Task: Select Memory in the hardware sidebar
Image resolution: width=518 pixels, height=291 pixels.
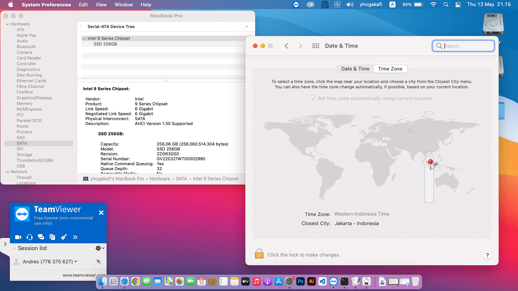Action: tap(25, 103)
